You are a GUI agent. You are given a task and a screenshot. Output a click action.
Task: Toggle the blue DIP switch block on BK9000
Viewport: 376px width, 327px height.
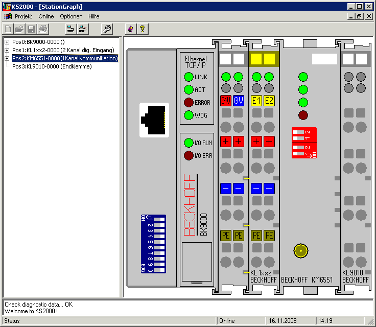pyautogui.click(x=153, y=244)
